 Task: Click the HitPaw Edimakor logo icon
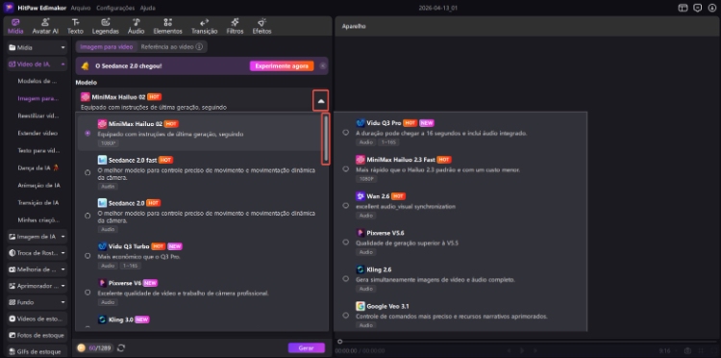(x=8, y=8)
